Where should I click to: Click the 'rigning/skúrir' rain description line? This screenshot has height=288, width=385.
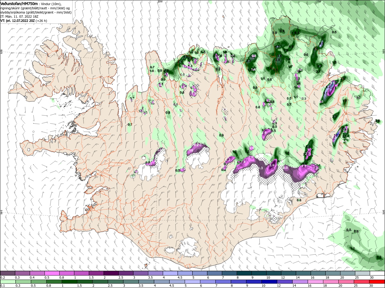(35, 8)
